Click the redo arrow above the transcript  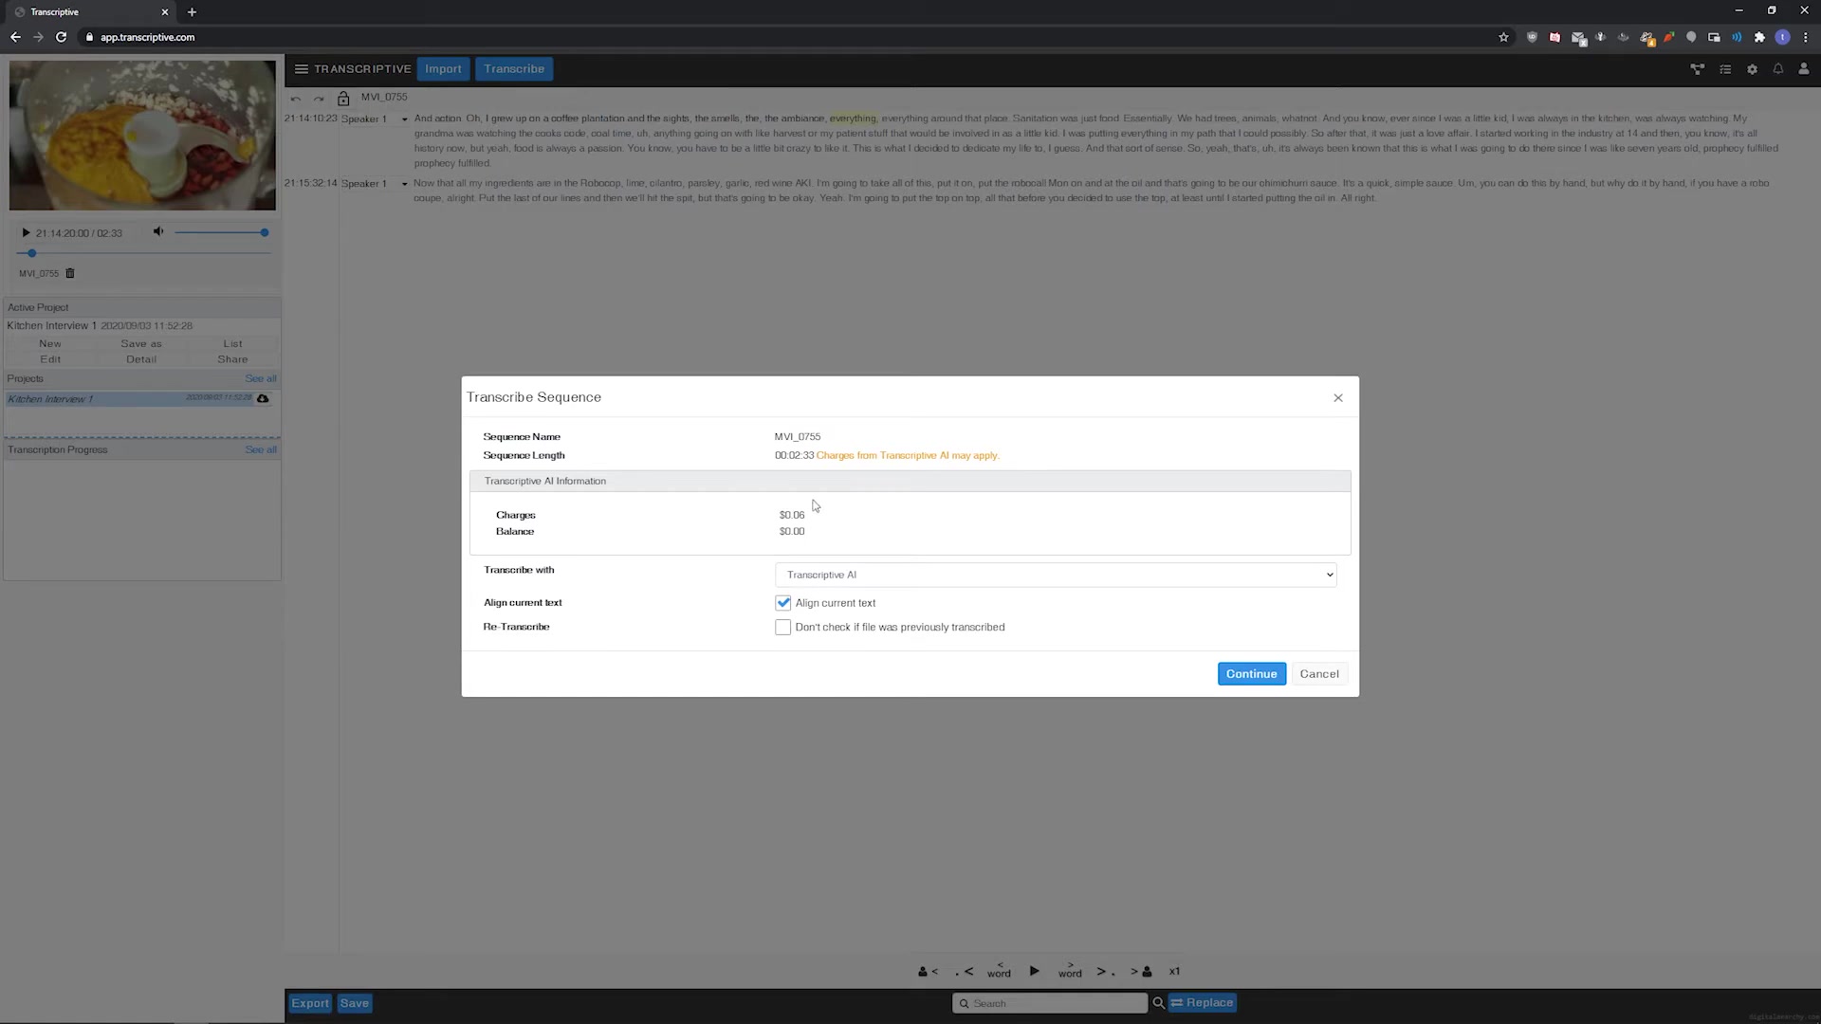[x=319, y=99]
